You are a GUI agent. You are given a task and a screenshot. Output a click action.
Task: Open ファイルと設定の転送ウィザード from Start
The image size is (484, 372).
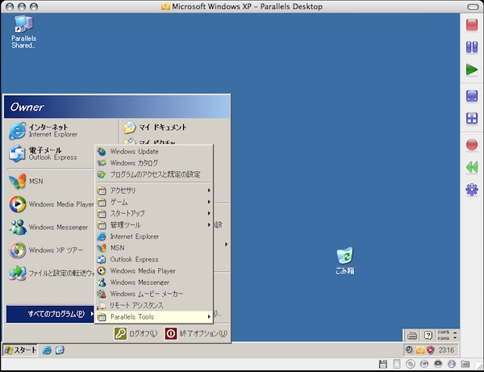[x=50, y=274]
